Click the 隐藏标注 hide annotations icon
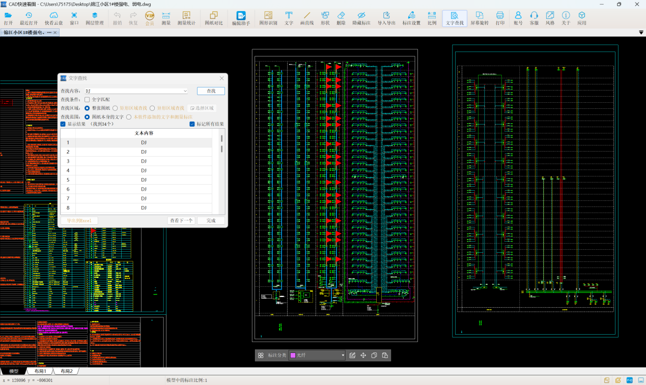The height and width of the screenshot is (385, 646). [x=361, y=18]
